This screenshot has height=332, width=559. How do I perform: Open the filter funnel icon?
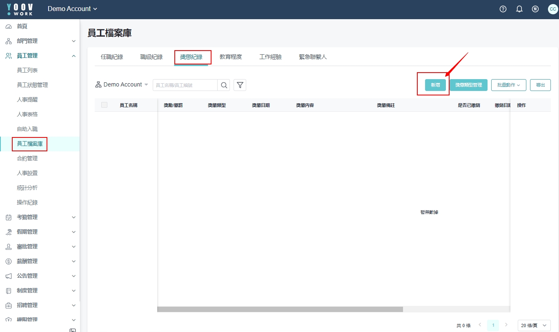[x=240, y=85]
